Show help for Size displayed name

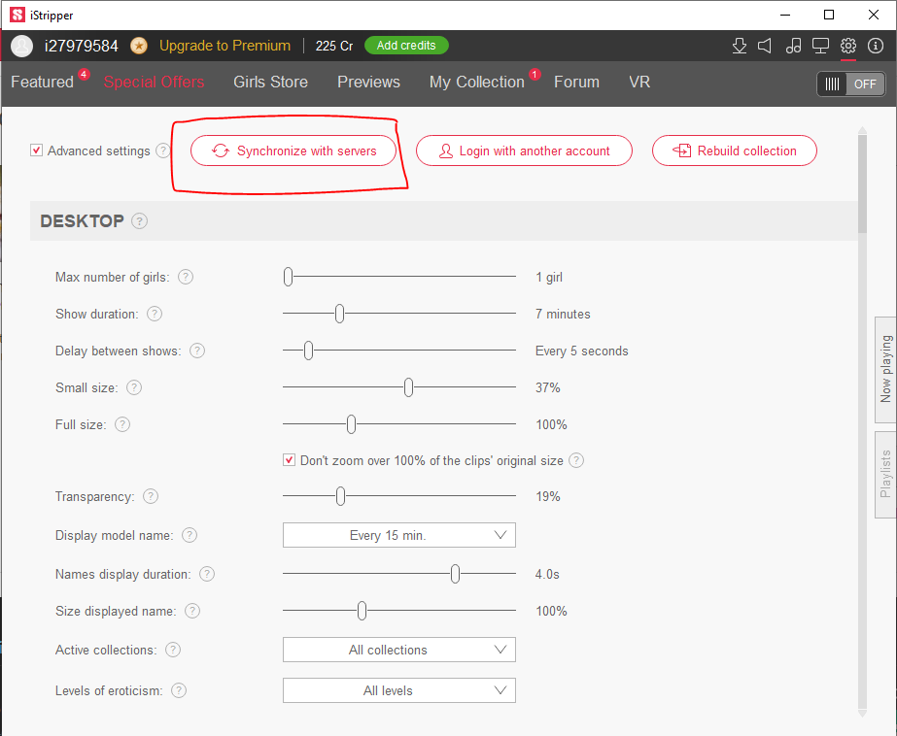[x=192, y=611]
